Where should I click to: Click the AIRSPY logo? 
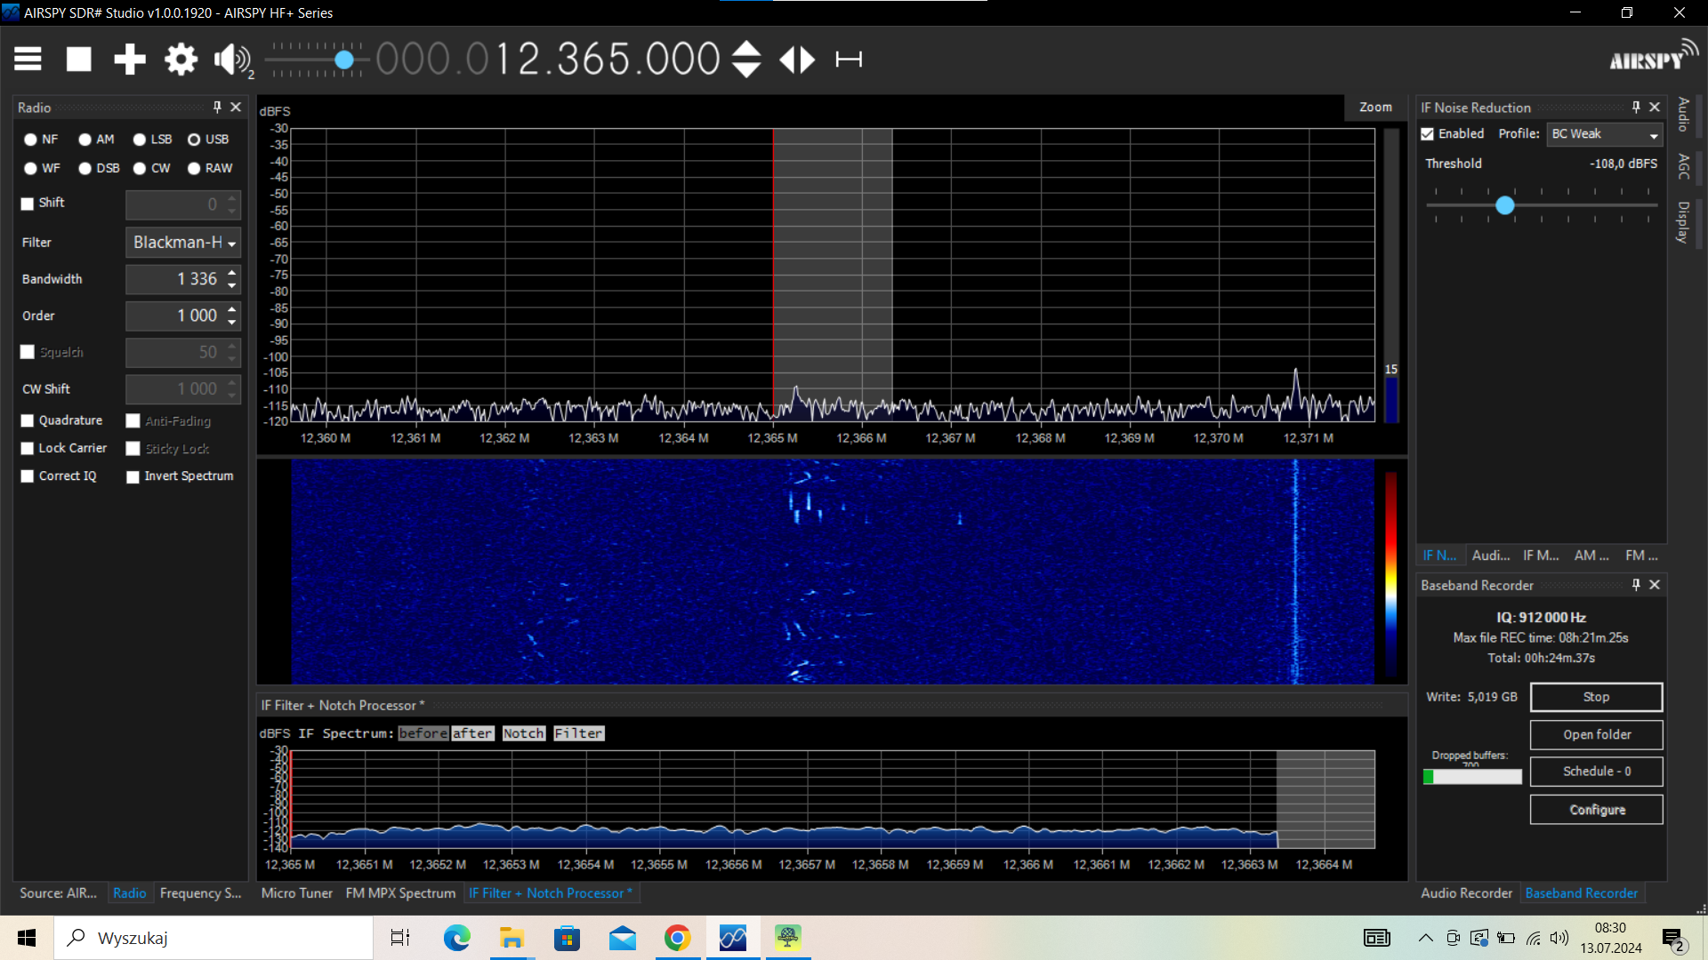click(x=1653, y=55)
